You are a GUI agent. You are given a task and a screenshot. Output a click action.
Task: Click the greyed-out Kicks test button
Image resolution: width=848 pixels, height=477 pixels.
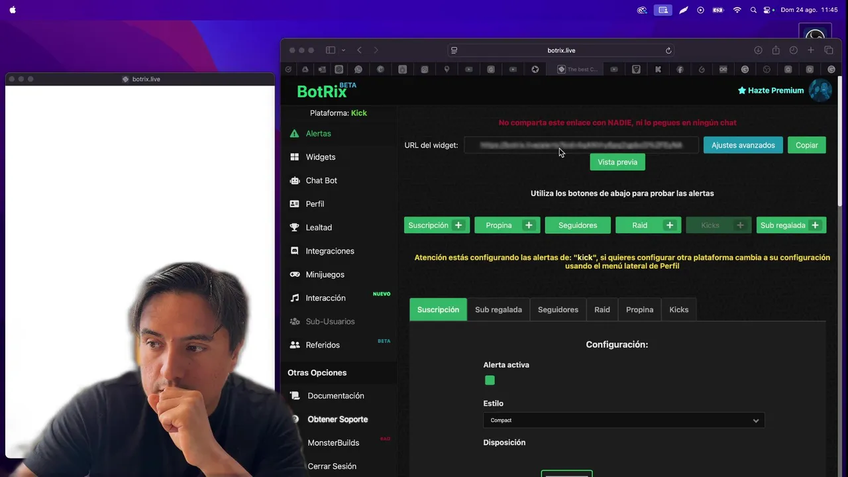pos(719,225)
